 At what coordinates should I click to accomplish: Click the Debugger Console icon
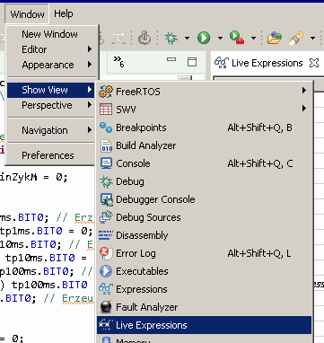click(x=107, y=199)
